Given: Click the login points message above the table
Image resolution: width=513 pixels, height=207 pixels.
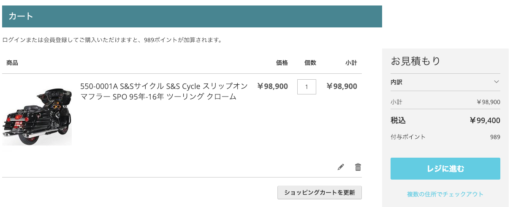Looking at the screenshot, I should (112, 40).
